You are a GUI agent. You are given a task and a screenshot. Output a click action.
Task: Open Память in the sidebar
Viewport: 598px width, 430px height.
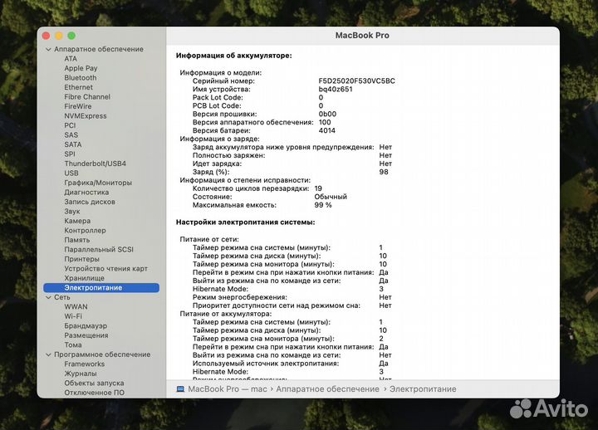pos(77,240)
